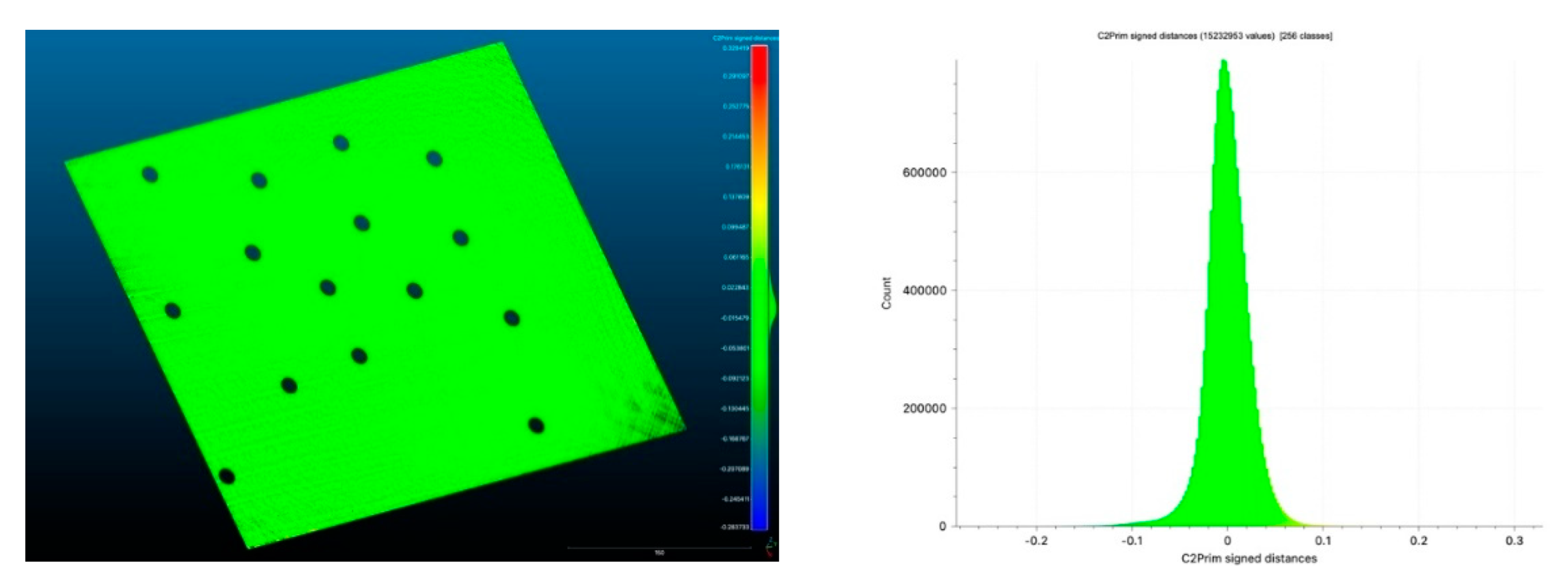Click the 0.3 tick label on the x-axis
This screenshot has width=1560, height=581.
[1514, 540]
